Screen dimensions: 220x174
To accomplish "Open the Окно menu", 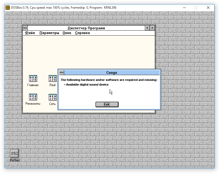I will 67,33.
